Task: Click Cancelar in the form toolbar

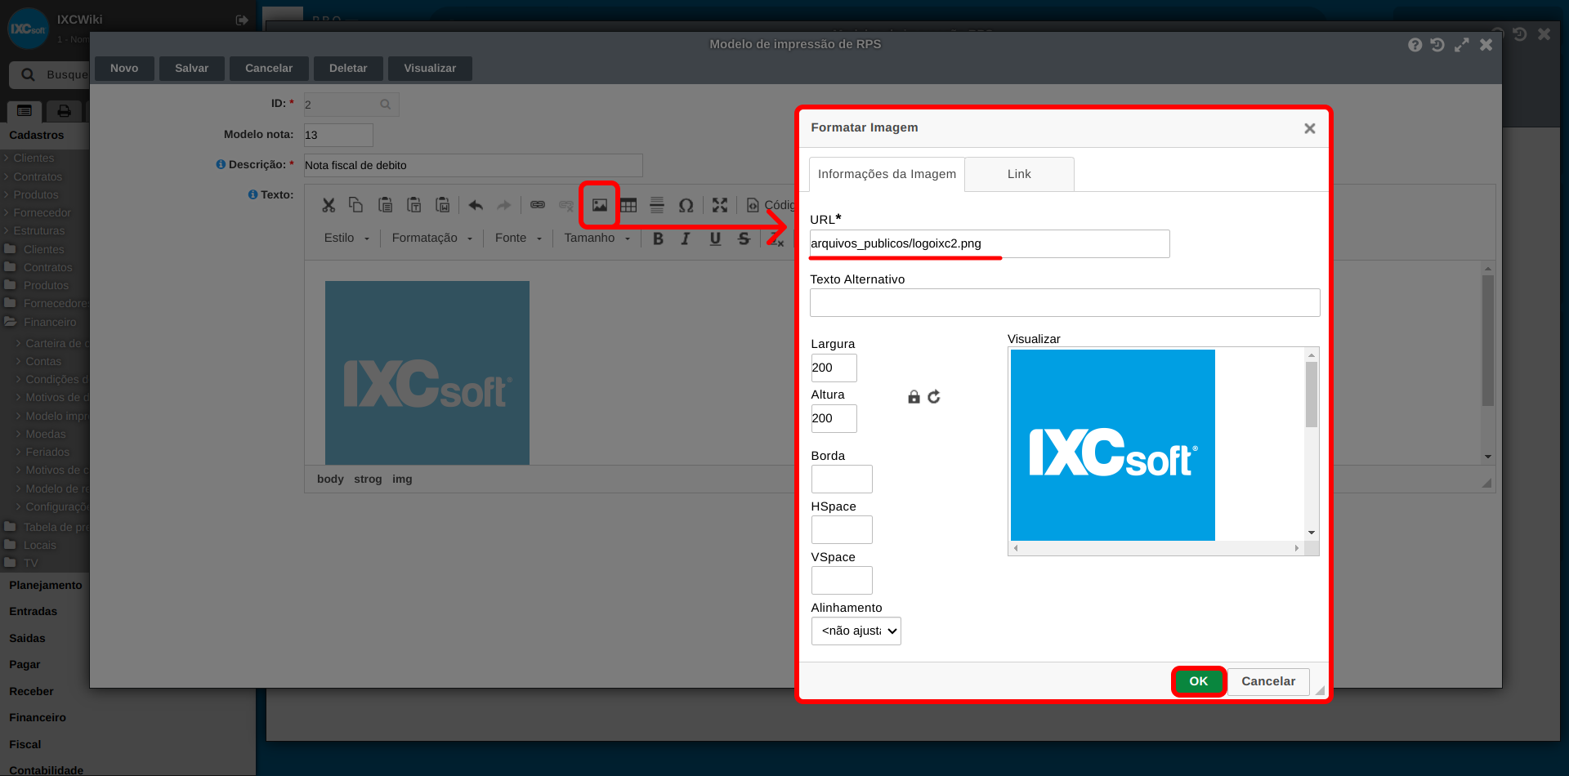Action: [269, 68]
